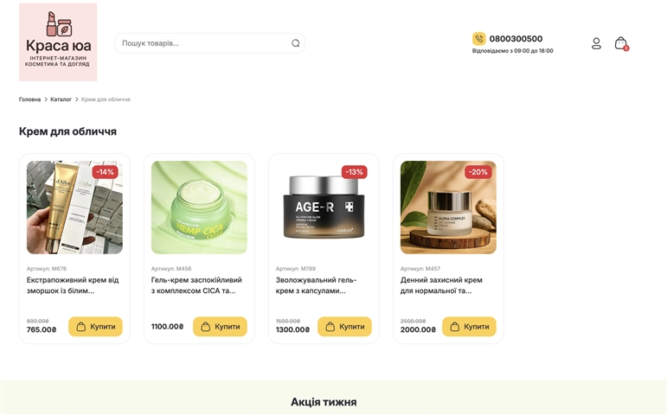
Task: Go to Головна breadcrumb link
Action: 29,99
